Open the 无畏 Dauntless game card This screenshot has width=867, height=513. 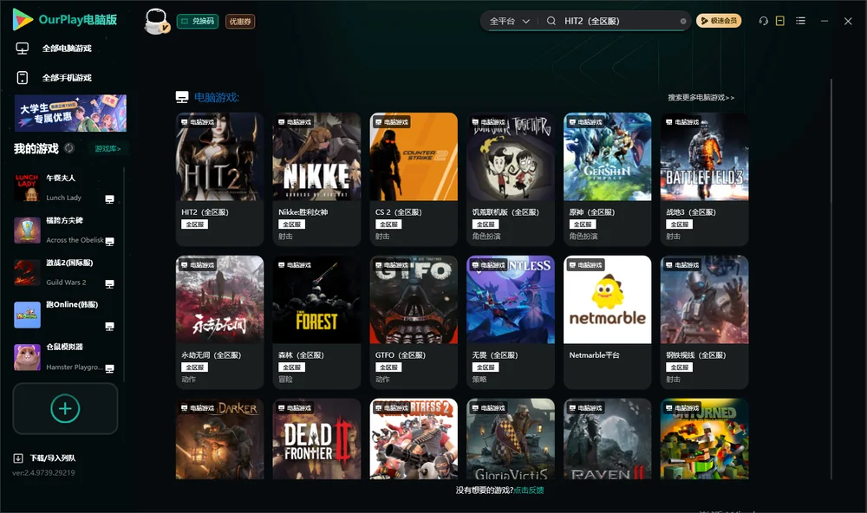(511, 322)
